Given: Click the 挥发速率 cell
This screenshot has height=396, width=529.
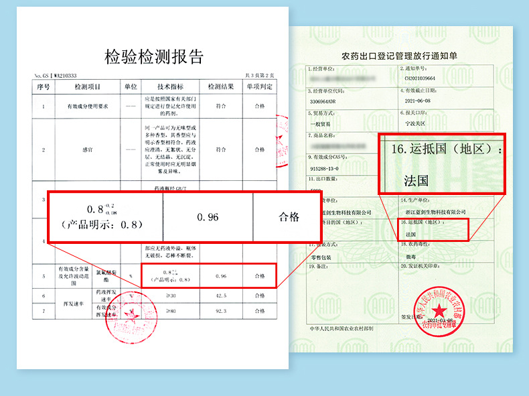Looking at the screenshot, I should (74, 304).
